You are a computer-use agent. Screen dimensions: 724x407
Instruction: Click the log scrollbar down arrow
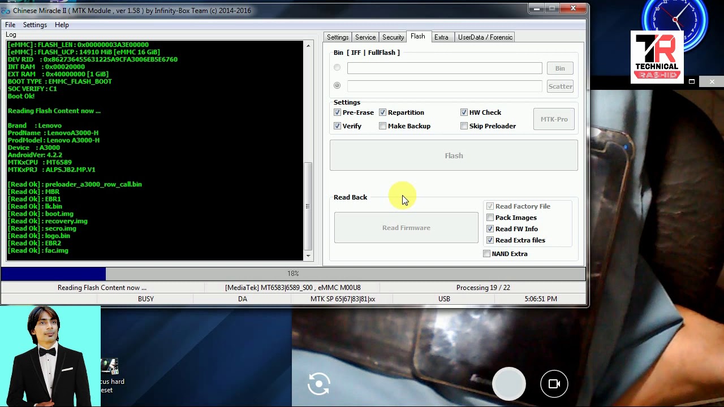click(x=308, y=256)
